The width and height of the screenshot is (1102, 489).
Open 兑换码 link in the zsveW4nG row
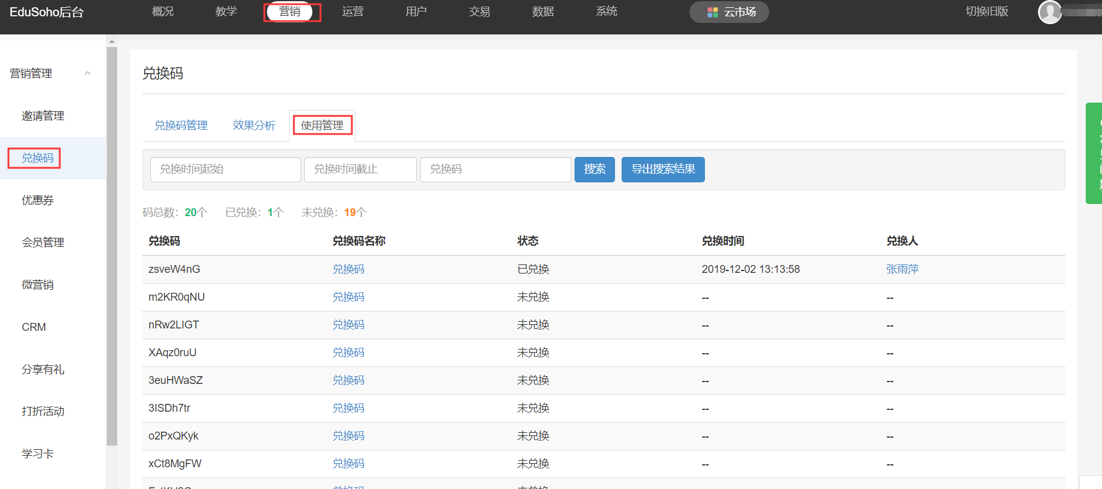point(348,269)
